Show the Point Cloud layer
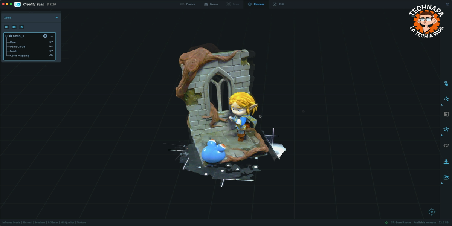The height and width of the screenshot is (226, 452). pyautogui.click(x=51, y=47)
